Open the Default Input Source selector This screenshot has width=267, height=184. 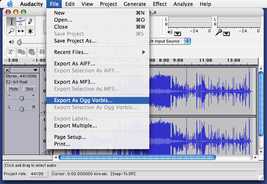point(170,41)
